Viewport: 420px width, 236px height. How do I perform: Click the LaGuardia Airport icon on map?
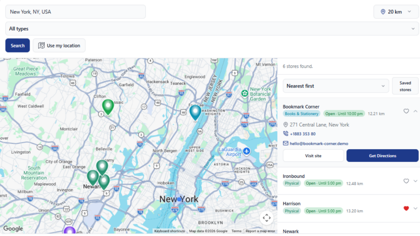pos(247,151)
